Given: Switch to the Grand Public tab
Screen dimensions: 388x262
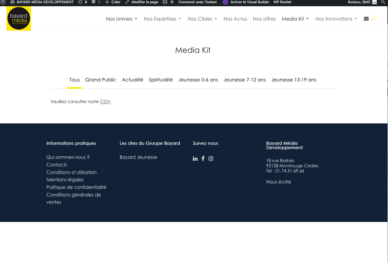Looking at the screenshot, I should (x=101, y=80).
